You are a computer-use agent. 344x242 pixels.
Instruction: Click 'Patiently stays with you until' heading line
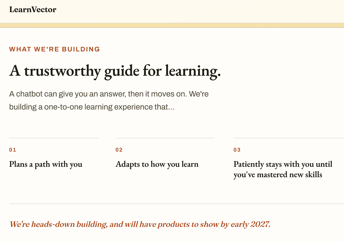pos(283,164)
